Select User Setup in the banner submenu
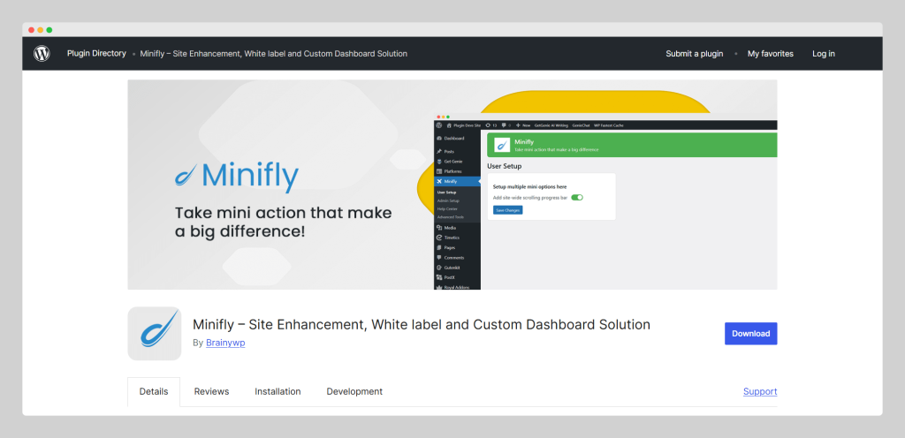The height and width of the screenshot is (438, 905). (446, 192)
